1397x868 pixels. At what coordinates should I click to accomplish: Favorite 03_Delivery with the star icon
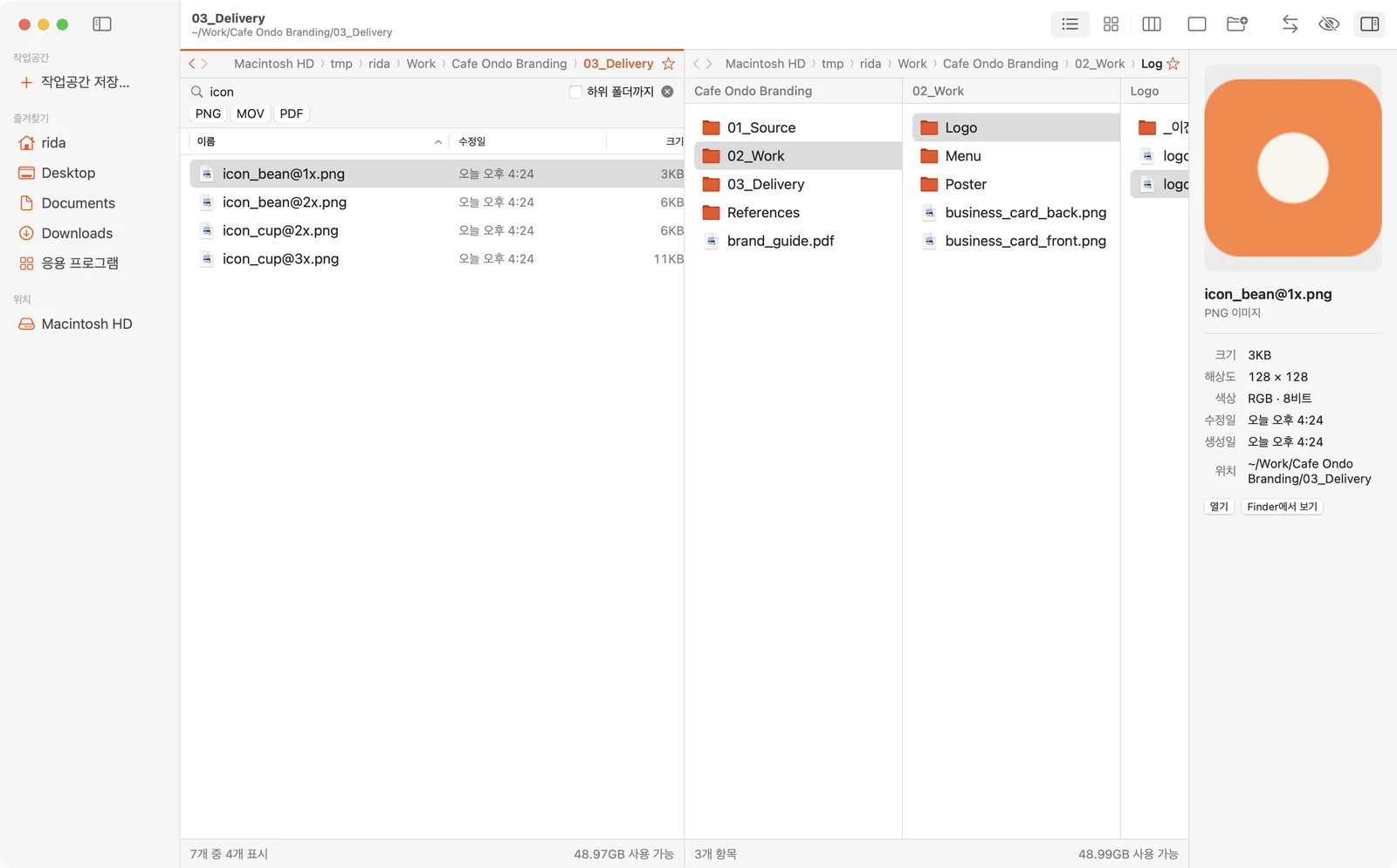[668, 64]
